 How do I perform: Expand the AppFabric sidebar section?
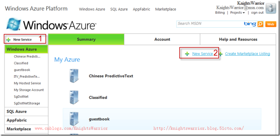17,120
